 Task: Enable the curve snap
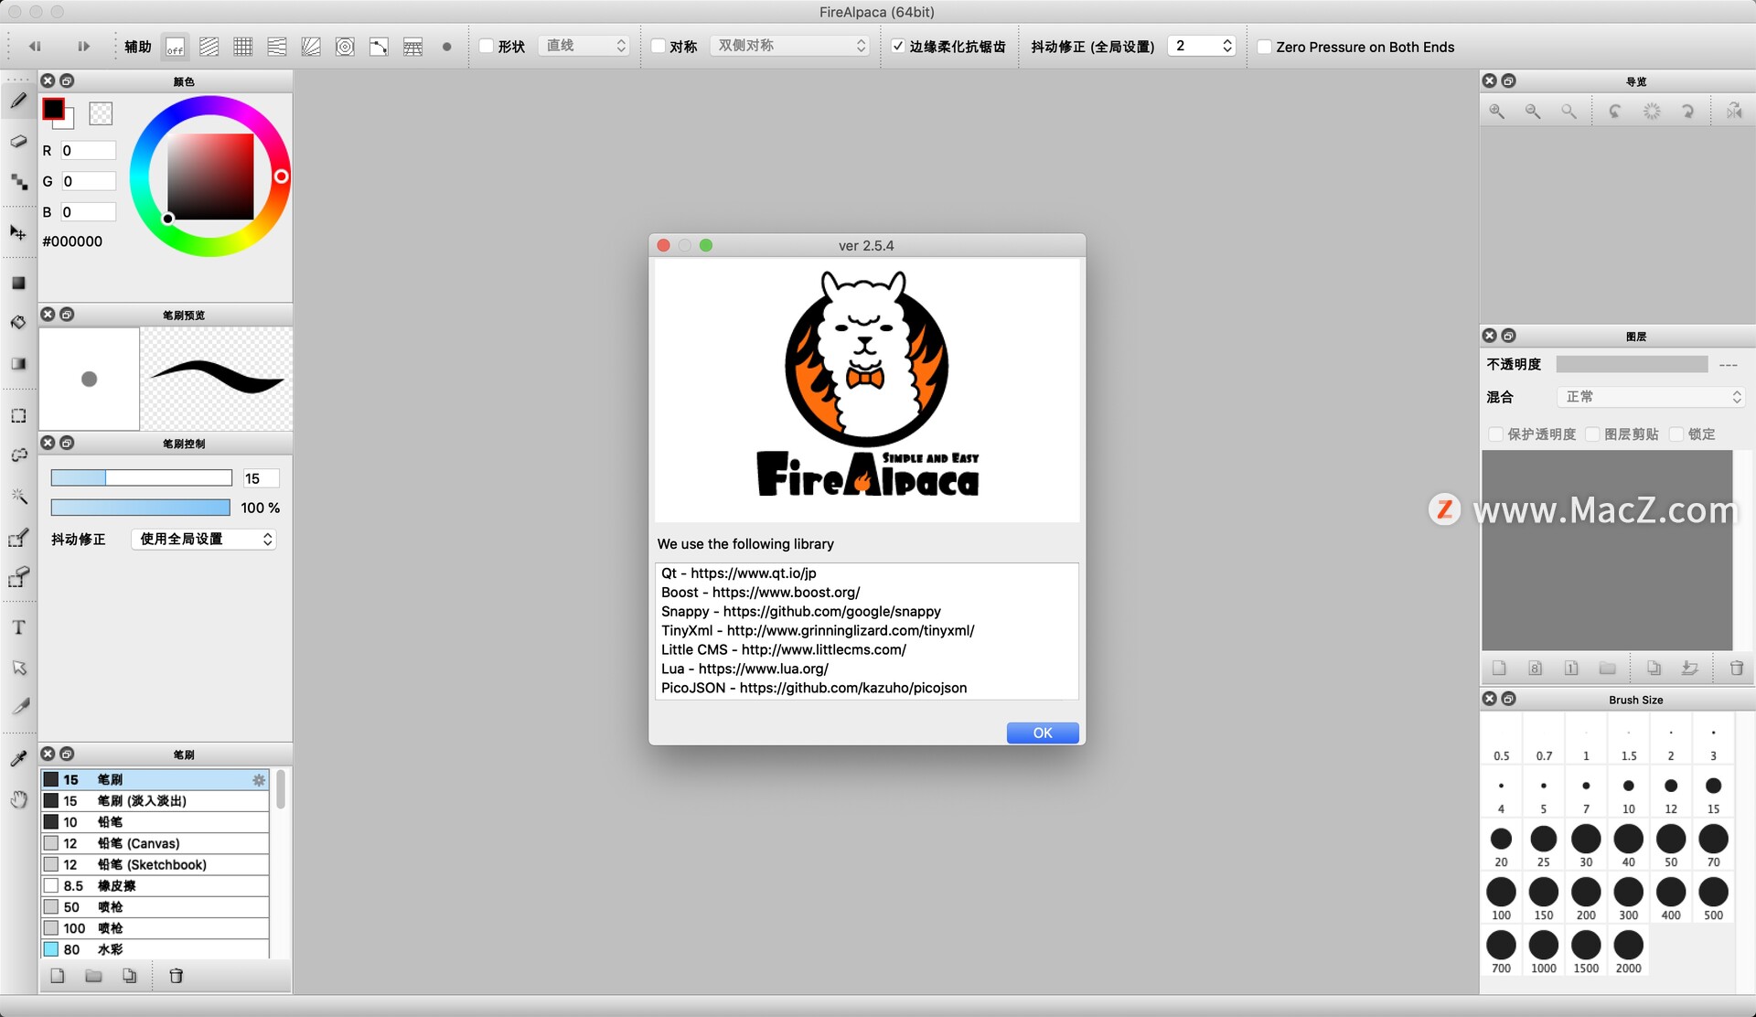click(x=379, y=47)
